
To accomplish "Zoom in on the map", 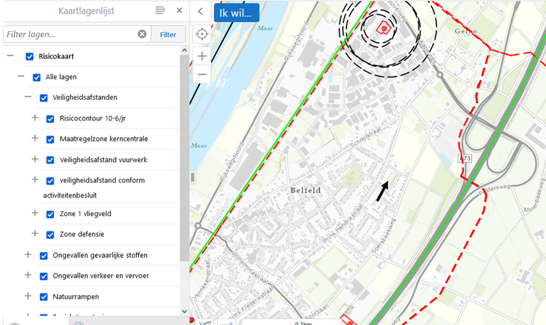I will 202,56.
